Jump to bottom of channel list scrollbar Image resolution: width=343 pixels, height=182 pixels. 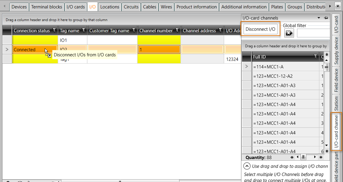tap(327, 151)
